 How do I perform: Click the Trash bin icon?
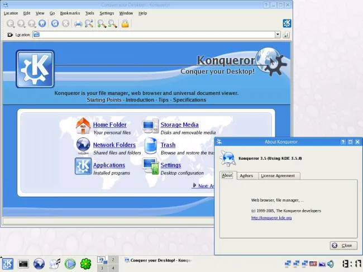pos(150,146)
